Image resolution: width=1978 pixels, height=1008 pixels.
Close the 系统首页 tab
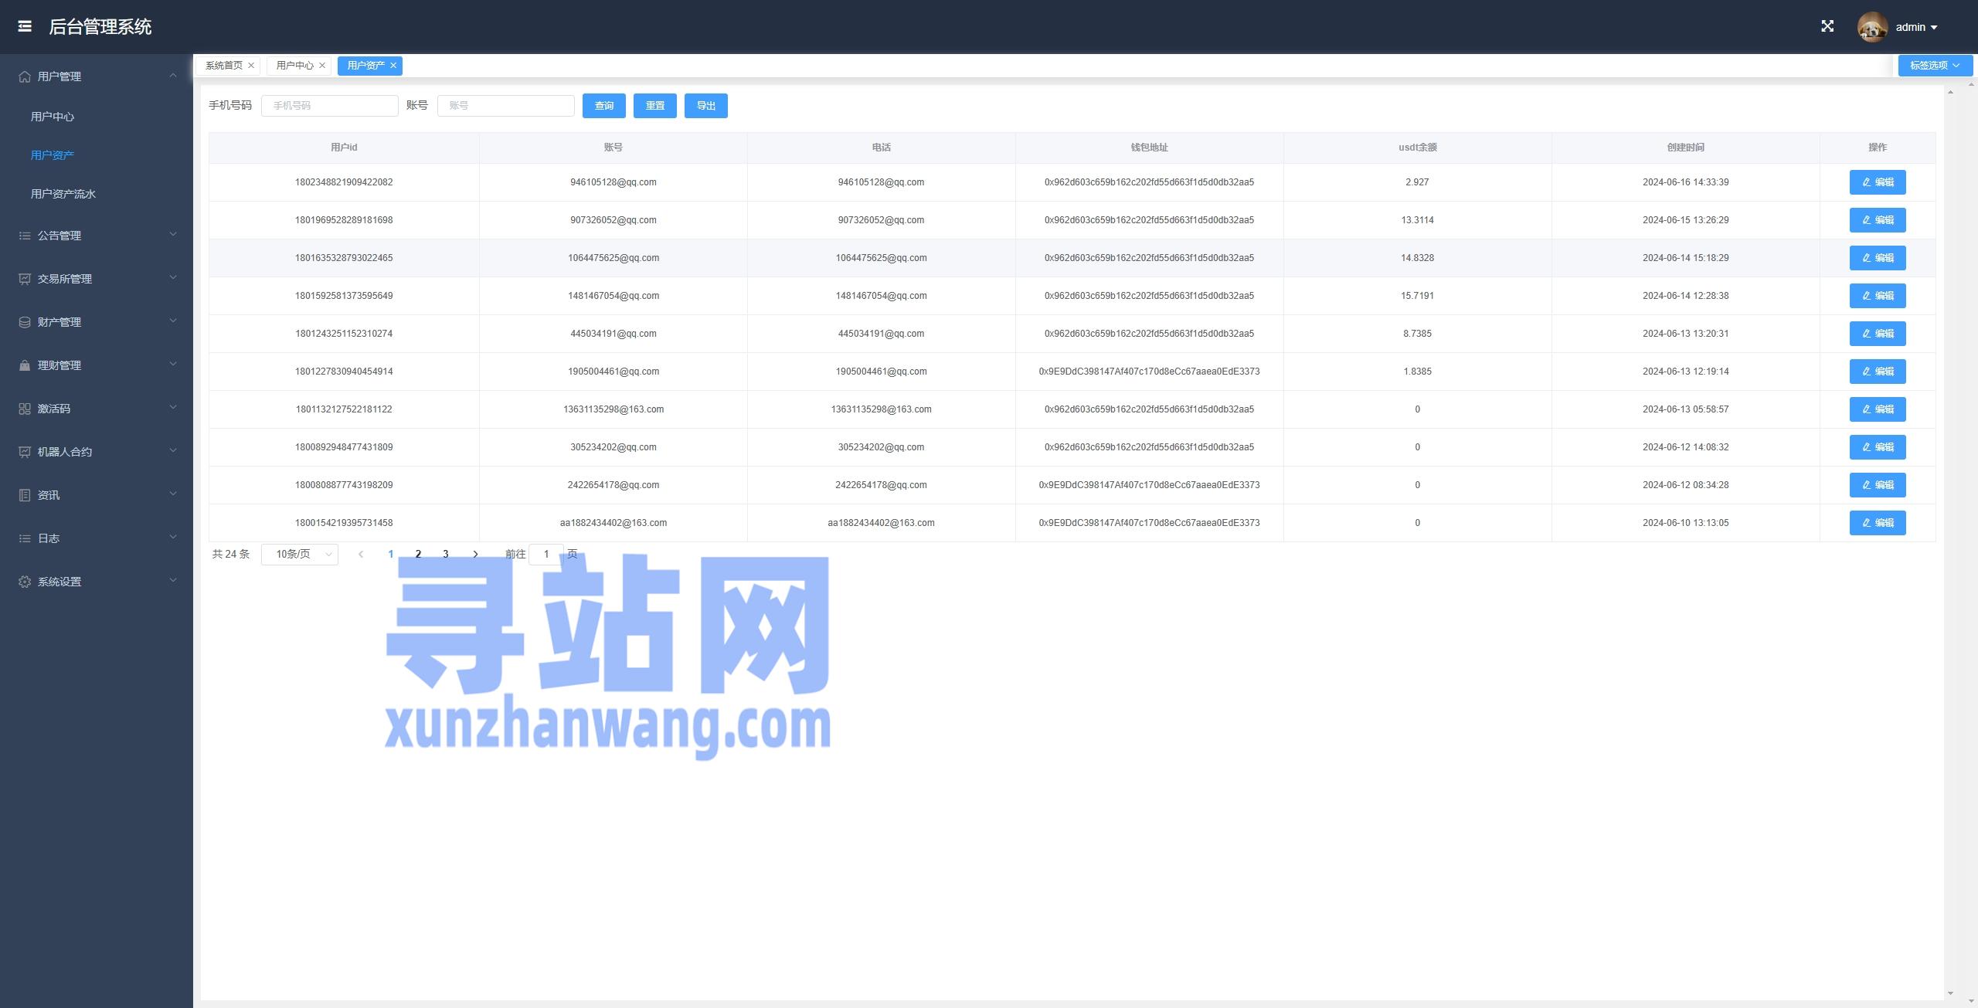pos(251,66)
